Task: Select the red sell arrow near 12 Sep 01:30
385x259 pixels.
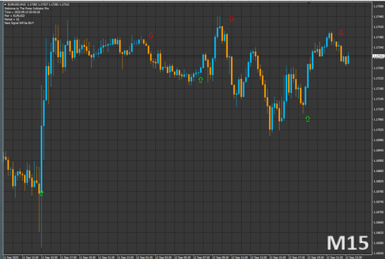Action: point(151,36)
